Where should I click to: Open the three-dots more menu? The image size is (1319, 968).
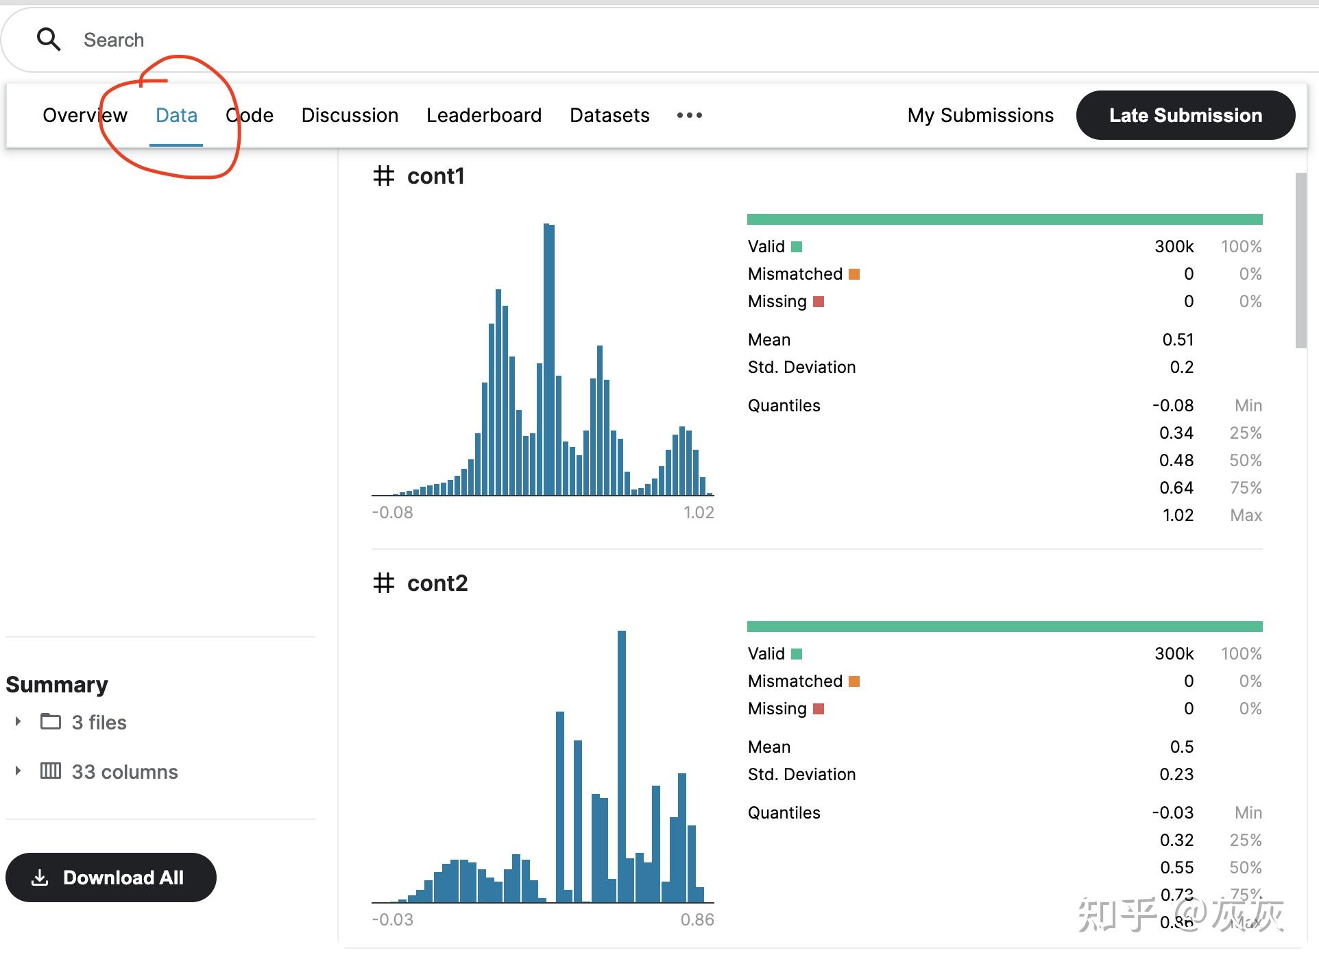click(x=689, y=115)
